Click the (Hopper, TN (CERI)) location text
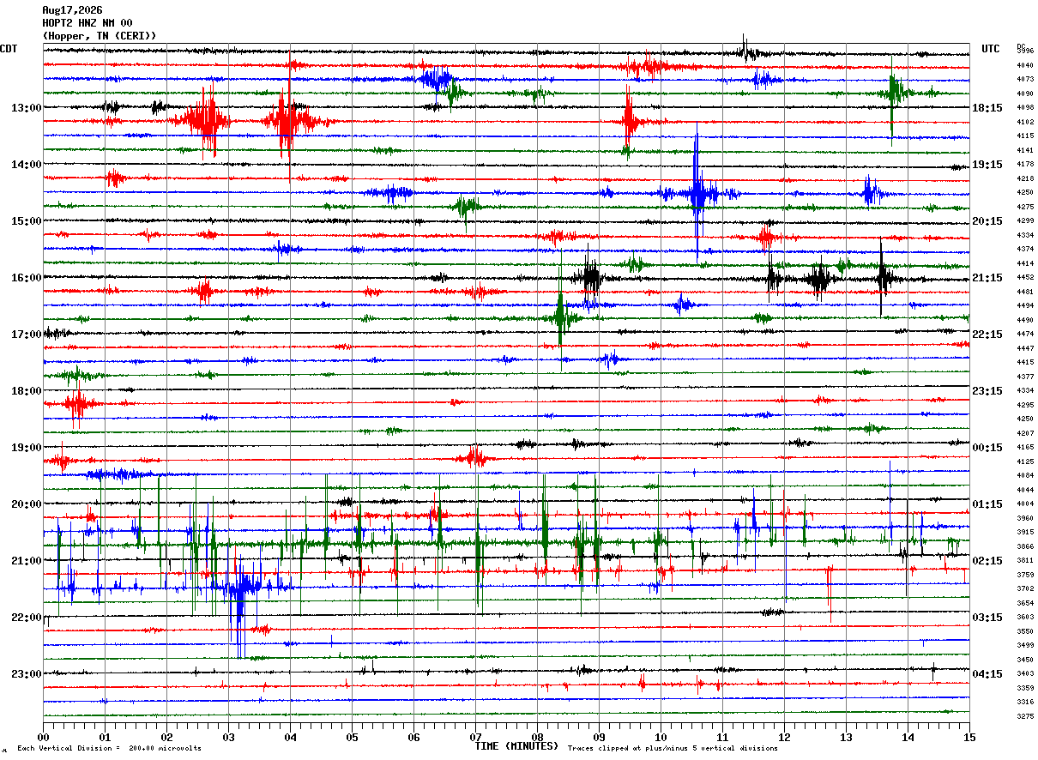 pos(100,36)
